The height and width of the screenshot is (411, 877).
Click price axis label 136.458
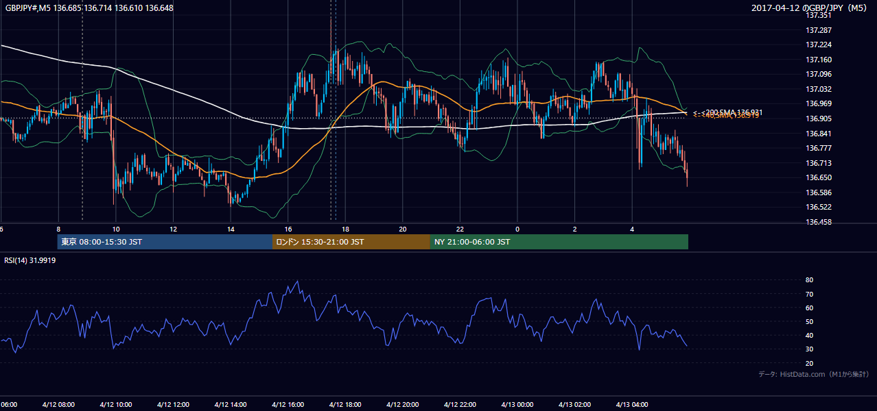coord(819,222)
